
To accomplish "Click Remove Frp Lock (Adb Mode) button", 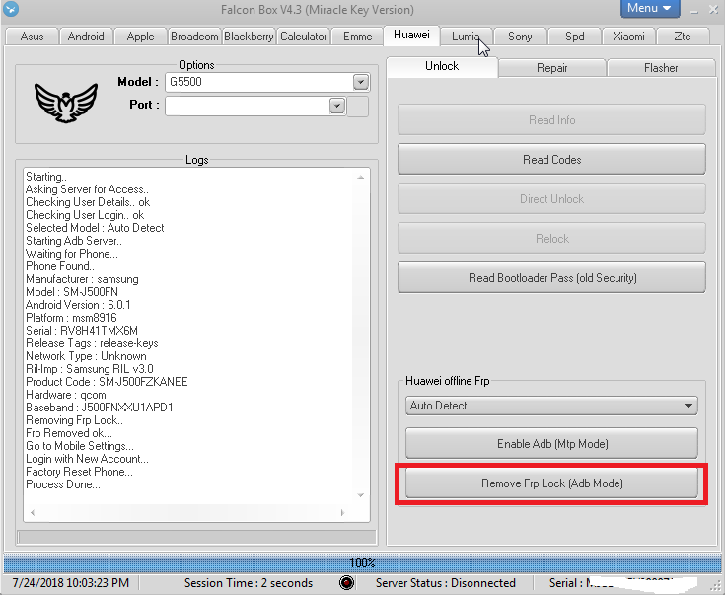I will (x=551, y=483).
